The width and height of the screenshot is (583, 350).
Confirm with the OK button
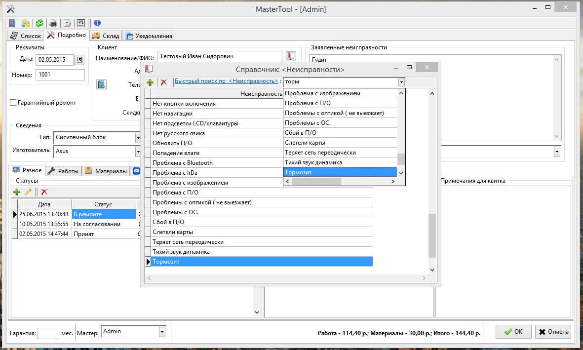[x=513, y=332]
